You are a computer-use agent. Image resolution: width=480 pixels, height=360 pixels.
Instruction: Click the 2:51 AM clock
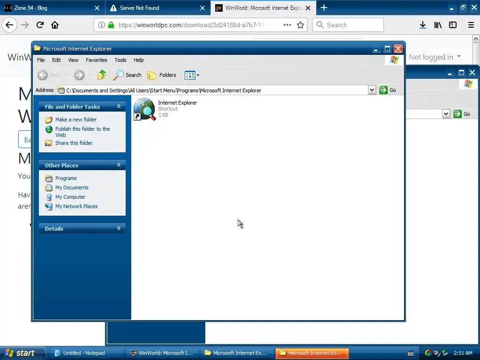click(463, 353)
